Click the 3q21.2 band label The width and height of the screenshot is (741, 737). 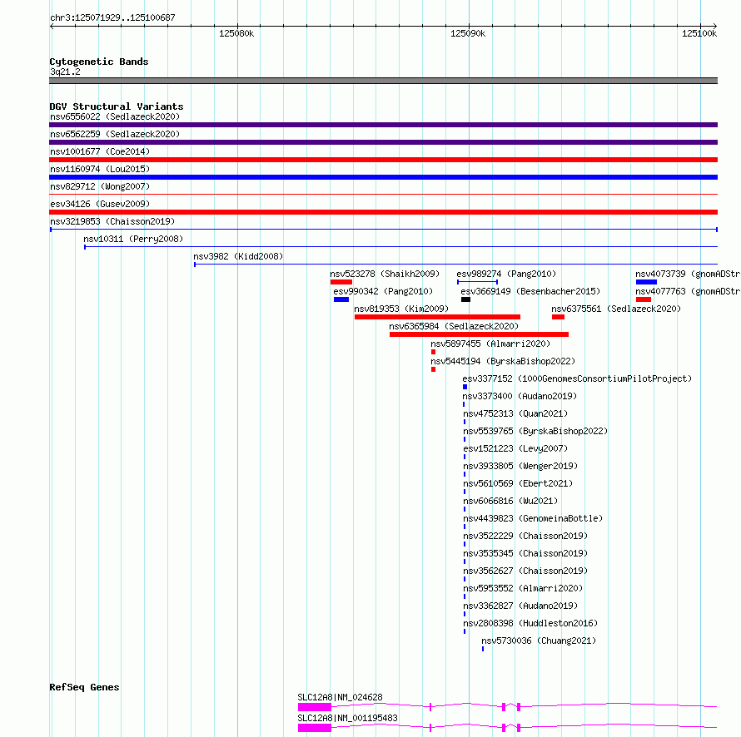point(65,72)
